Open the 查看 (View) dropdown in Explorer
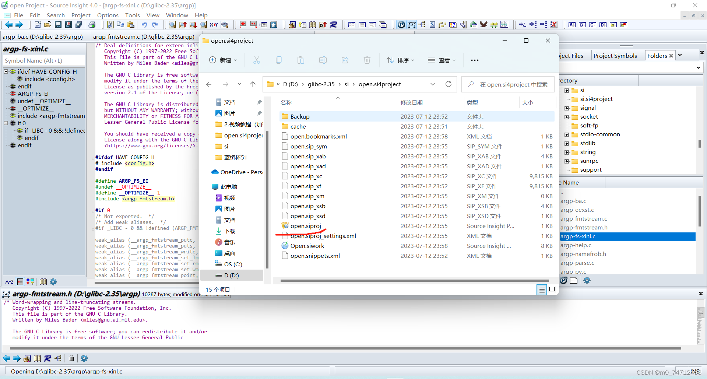The width and height of the screenshot is (707, 379). click(x=442, y=60)
